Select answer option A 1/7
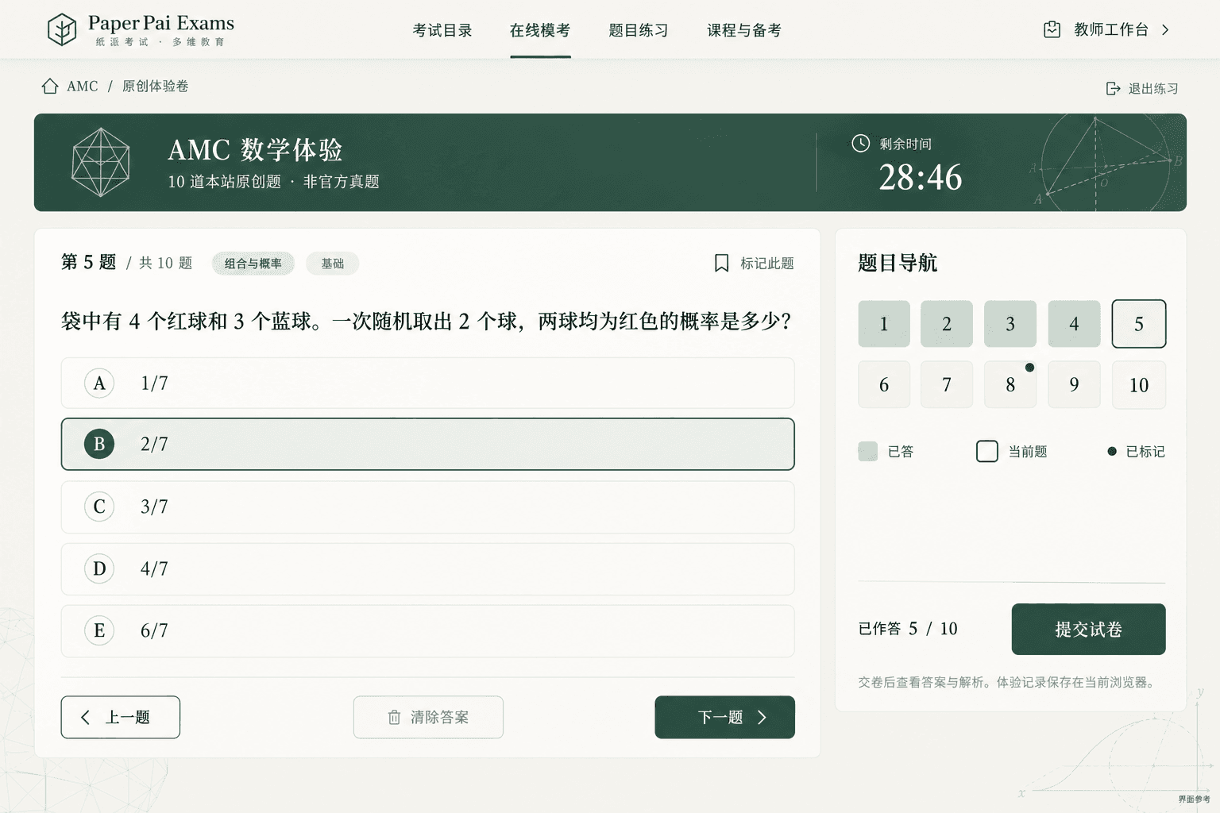The height and width of the screenshot is (813, 1220). point(427,383)
